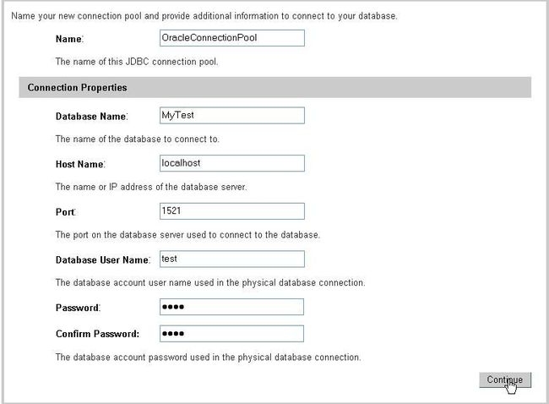Select the Host Name label text

[80, 164]
